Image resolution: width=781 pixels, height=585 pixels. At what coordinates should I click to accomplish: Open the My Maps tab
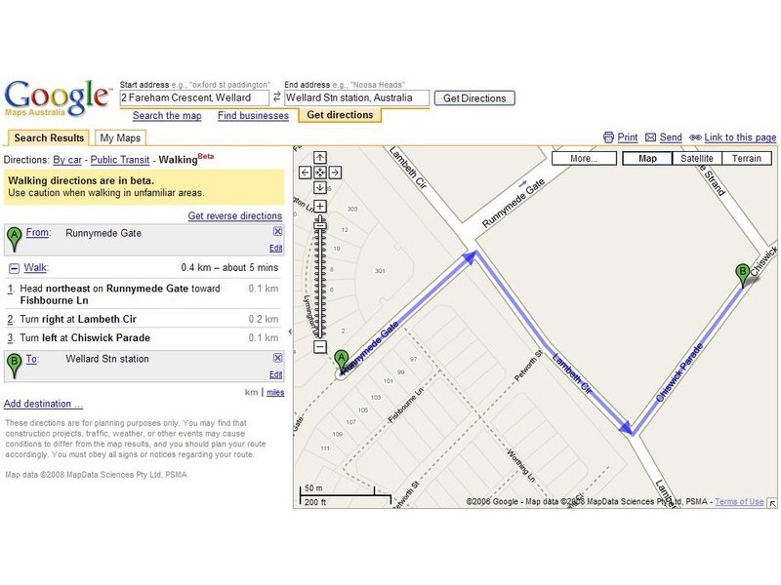click(120, 137)
